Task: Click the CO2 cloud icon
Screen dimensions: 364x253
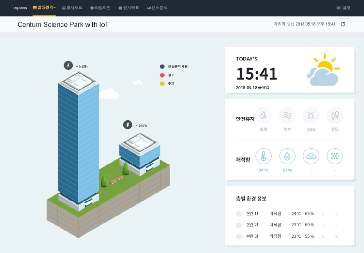Action: 311,156
